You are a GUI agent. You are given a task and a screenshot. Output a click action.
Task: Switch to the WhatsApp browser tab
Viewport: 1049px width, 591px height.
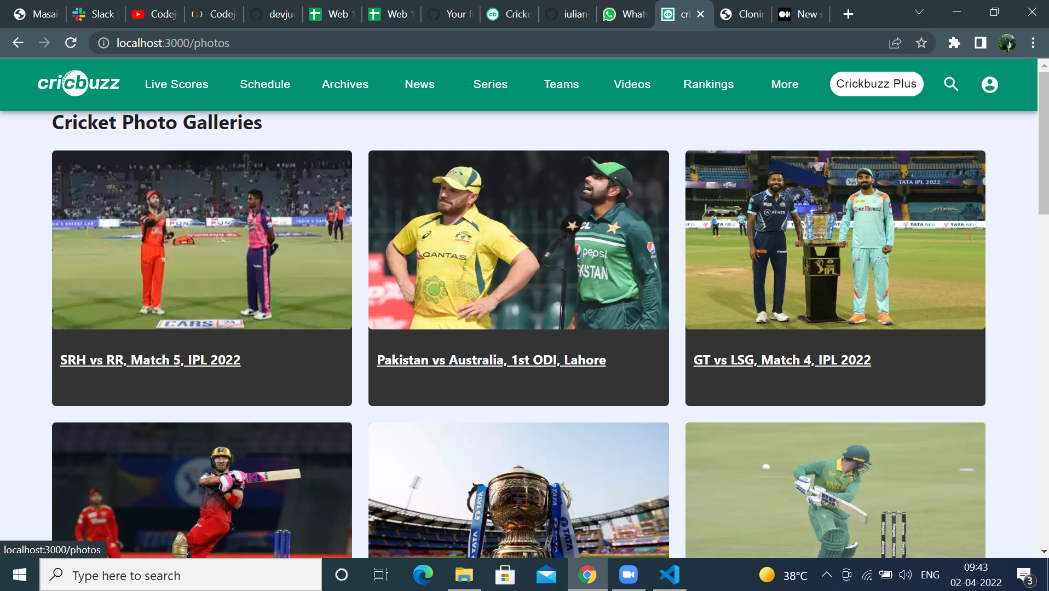[x=625, y=14]
